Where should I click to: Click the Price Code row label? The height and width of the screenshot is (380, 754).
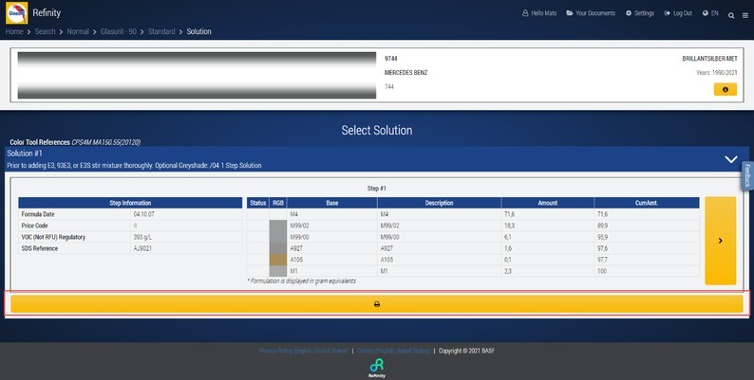(34, 226)
